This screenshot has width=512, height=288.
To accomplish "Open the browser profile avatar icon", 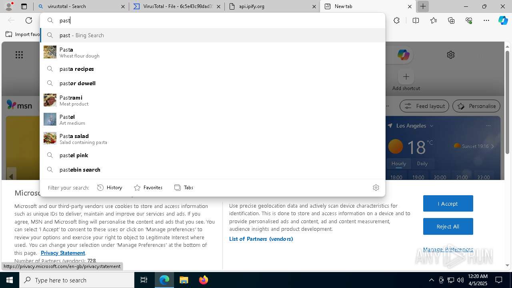I will pyautogui.click(x=9, y=6).
